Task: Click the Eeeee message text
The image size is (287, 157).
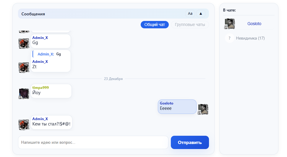Action: (166, 108)
